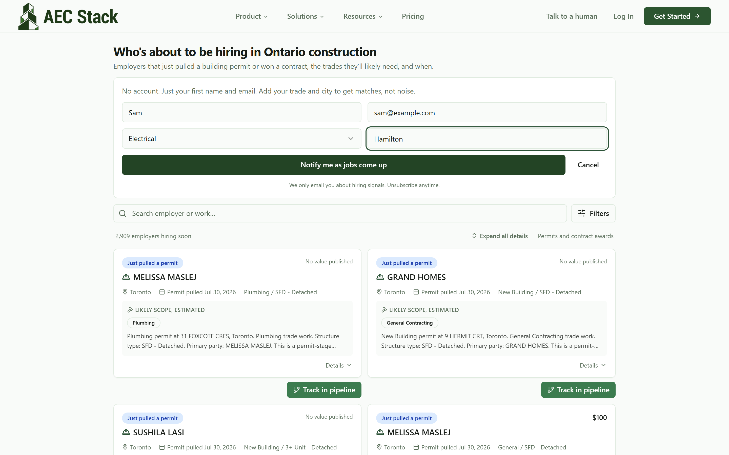Click the GRAND HOMES employer name
Image resolution: width=729 pixels, height=455 pixels.
point(416,277)
